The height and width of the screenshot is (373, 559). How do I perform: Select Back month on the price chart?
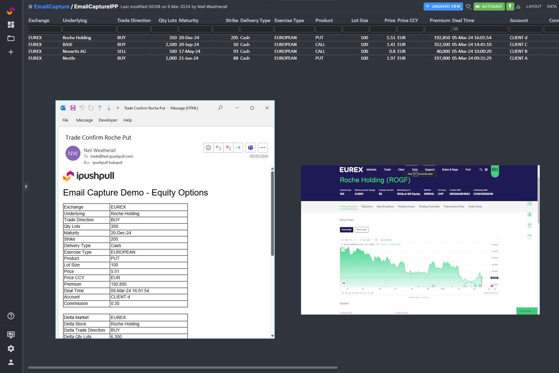click(x=362, y=230)
